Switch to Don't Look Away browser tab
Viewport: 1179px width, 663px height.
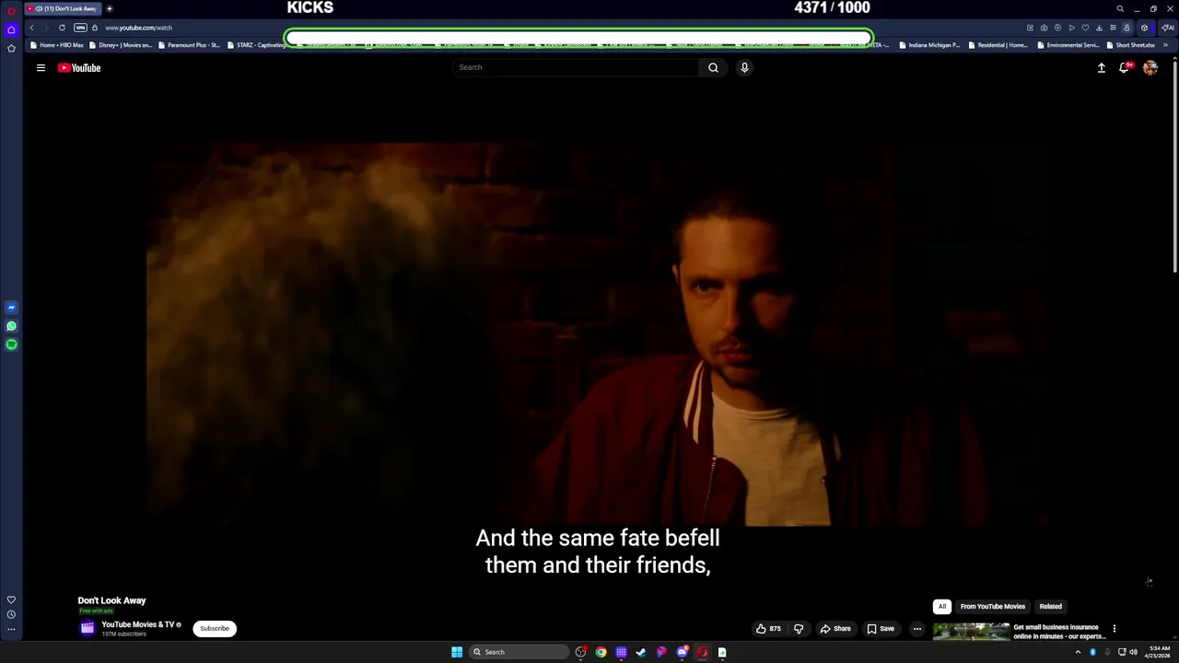[63, 8]
